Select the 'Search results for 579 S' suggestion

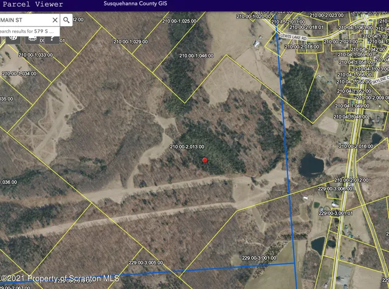point(27,30)
